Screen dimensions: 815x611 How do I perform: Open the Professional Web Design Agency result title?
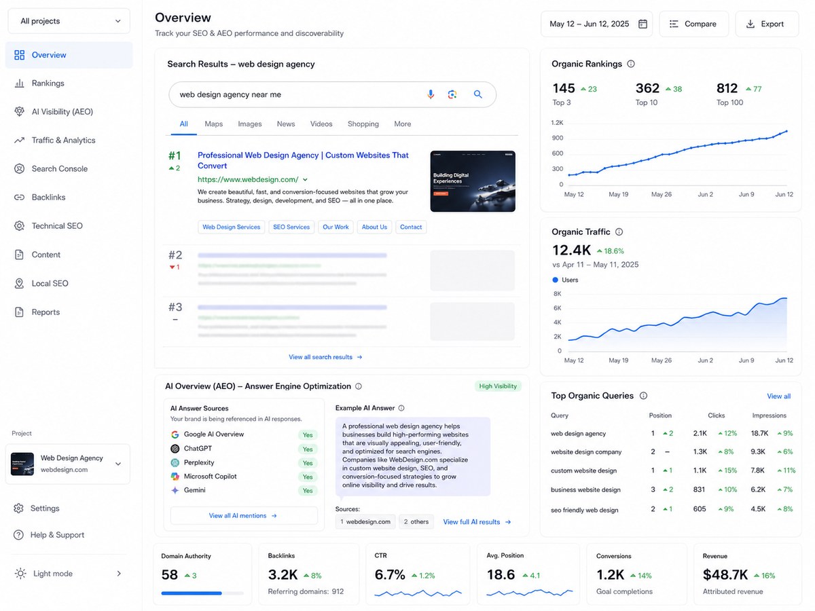point(304,160)
